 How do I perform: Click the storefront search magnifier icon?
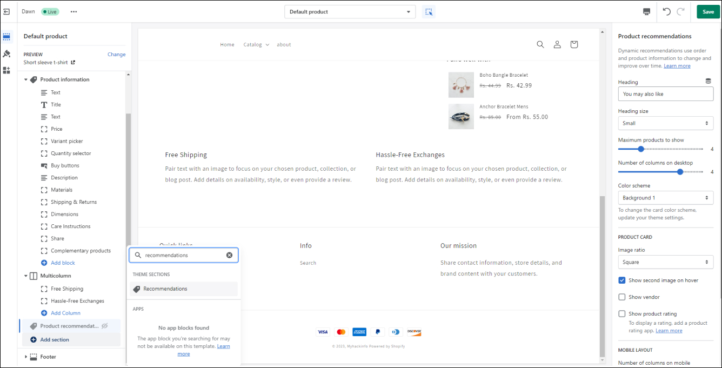click(x=540, y=44)
